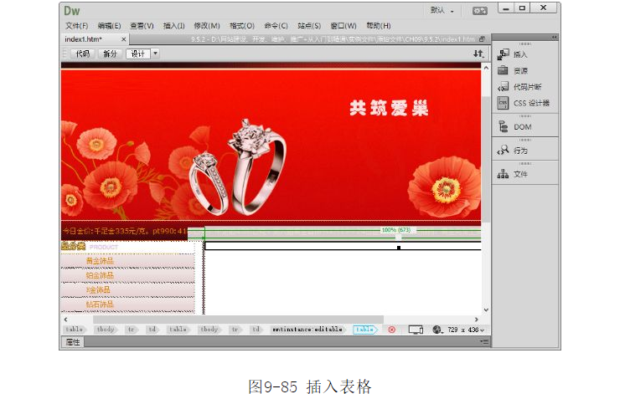Screen dimensions: 625x394
Task: Click the 黄金饰品 navigation link
Action: (100, 261)
